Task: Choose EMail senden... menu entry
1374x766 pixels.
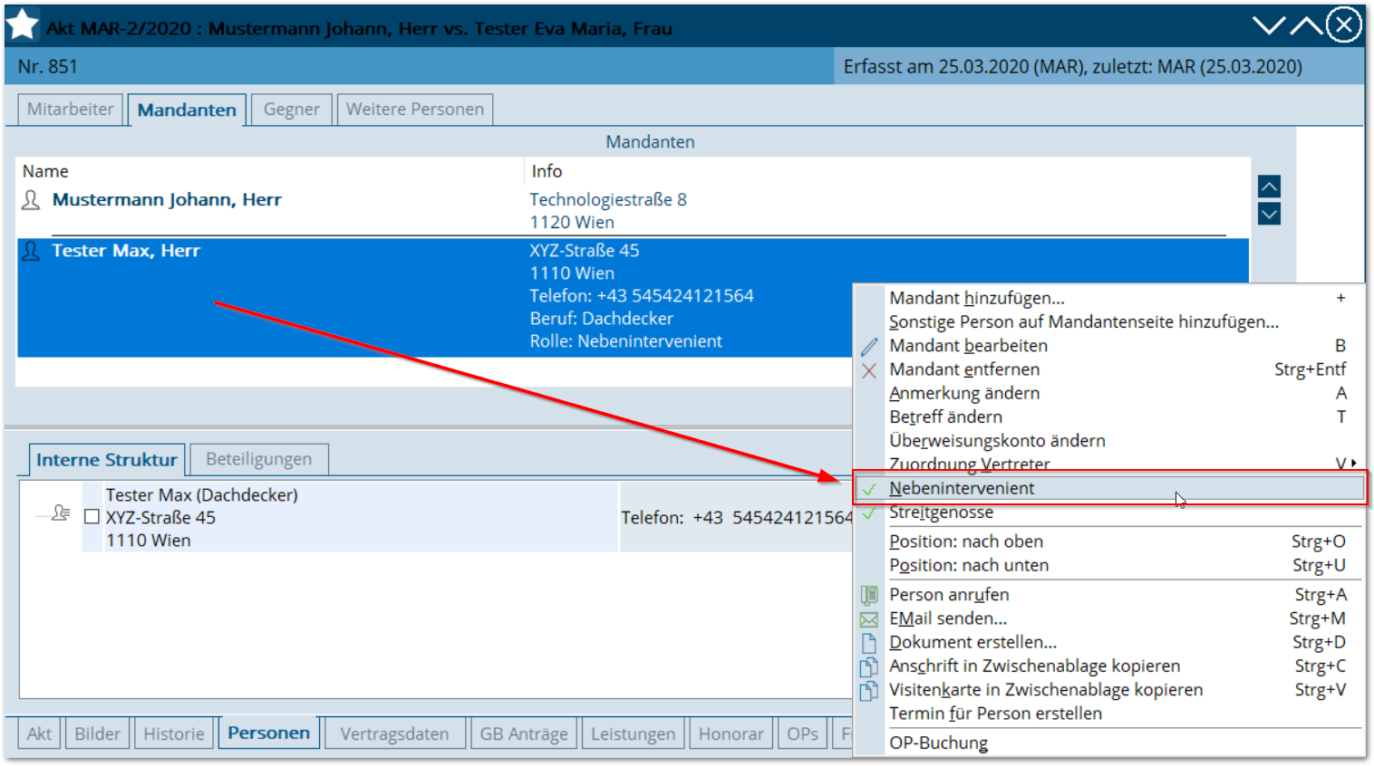Action: (x=1110, y=618)
